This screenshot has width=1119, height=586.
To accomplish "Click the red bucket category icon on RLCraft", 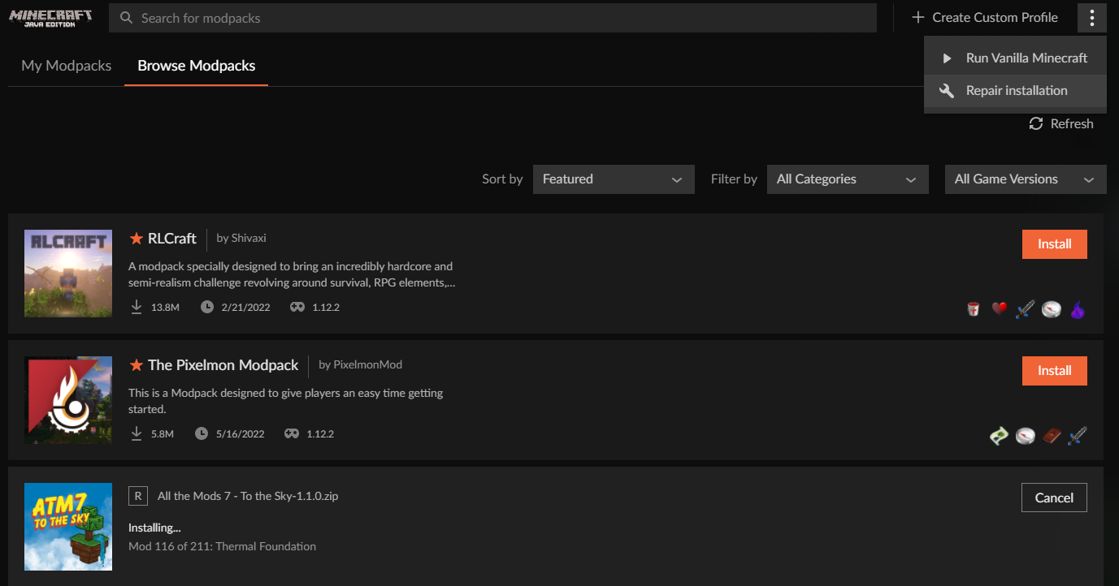I will (973, 308).
